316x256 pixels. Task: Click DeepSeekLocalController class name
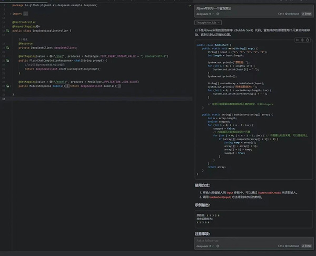(51, 31)
